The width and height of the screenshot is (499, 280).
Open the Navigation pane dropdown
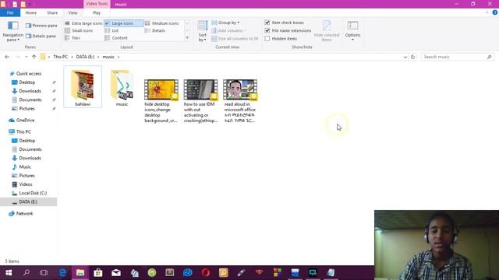pyautogui.click(x=12, y=31)
